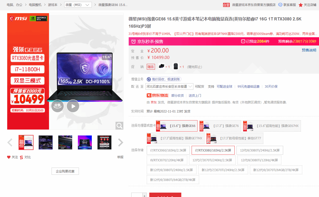This screenshot has height=197, width=319.
Task: Open the delivery address dropdown 河北石家庄市
Action: coord(169,87)
